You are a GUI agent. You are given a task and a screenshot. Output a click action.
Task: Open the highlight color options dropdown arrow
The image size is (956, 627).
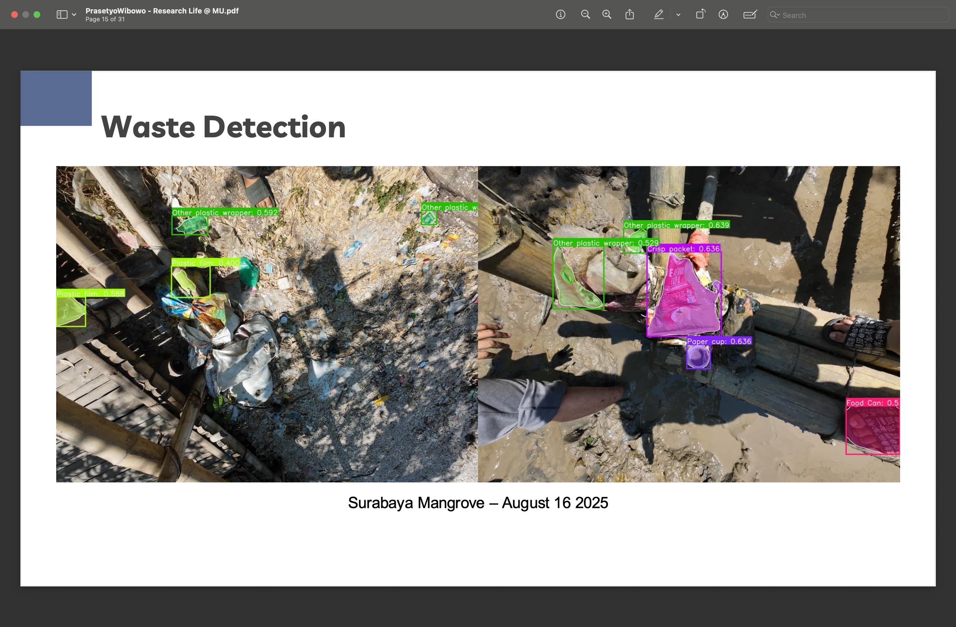coord(678,15)
